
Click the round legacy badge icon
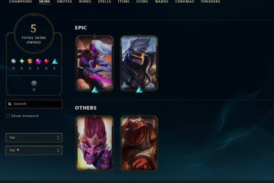[34, 83]
